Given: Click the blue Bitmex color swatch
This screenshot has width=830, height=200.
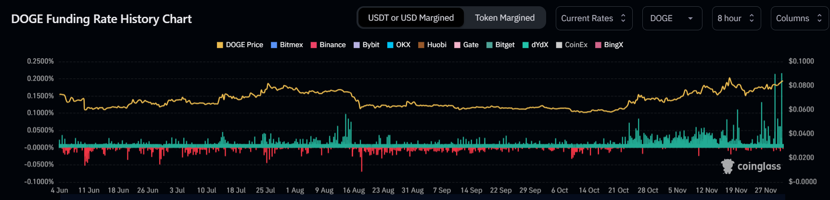Looking at the screenshot, I should pos(274,45).
